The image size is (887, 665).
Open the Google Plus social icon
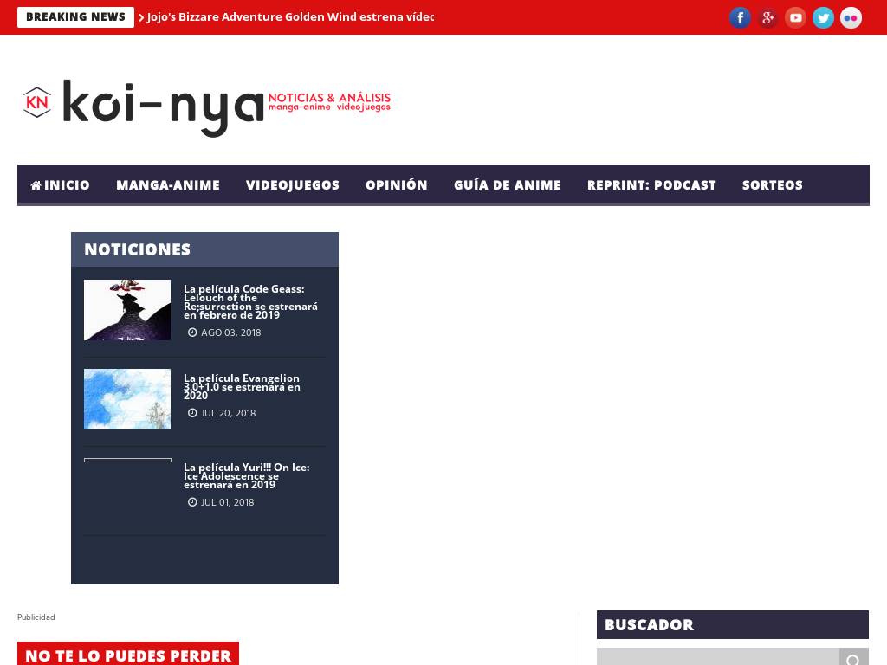pos(767,17)
